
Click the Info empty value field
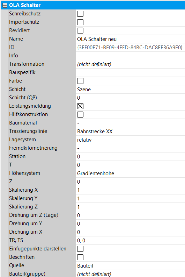pyautogui.click(x=130, y=56)
